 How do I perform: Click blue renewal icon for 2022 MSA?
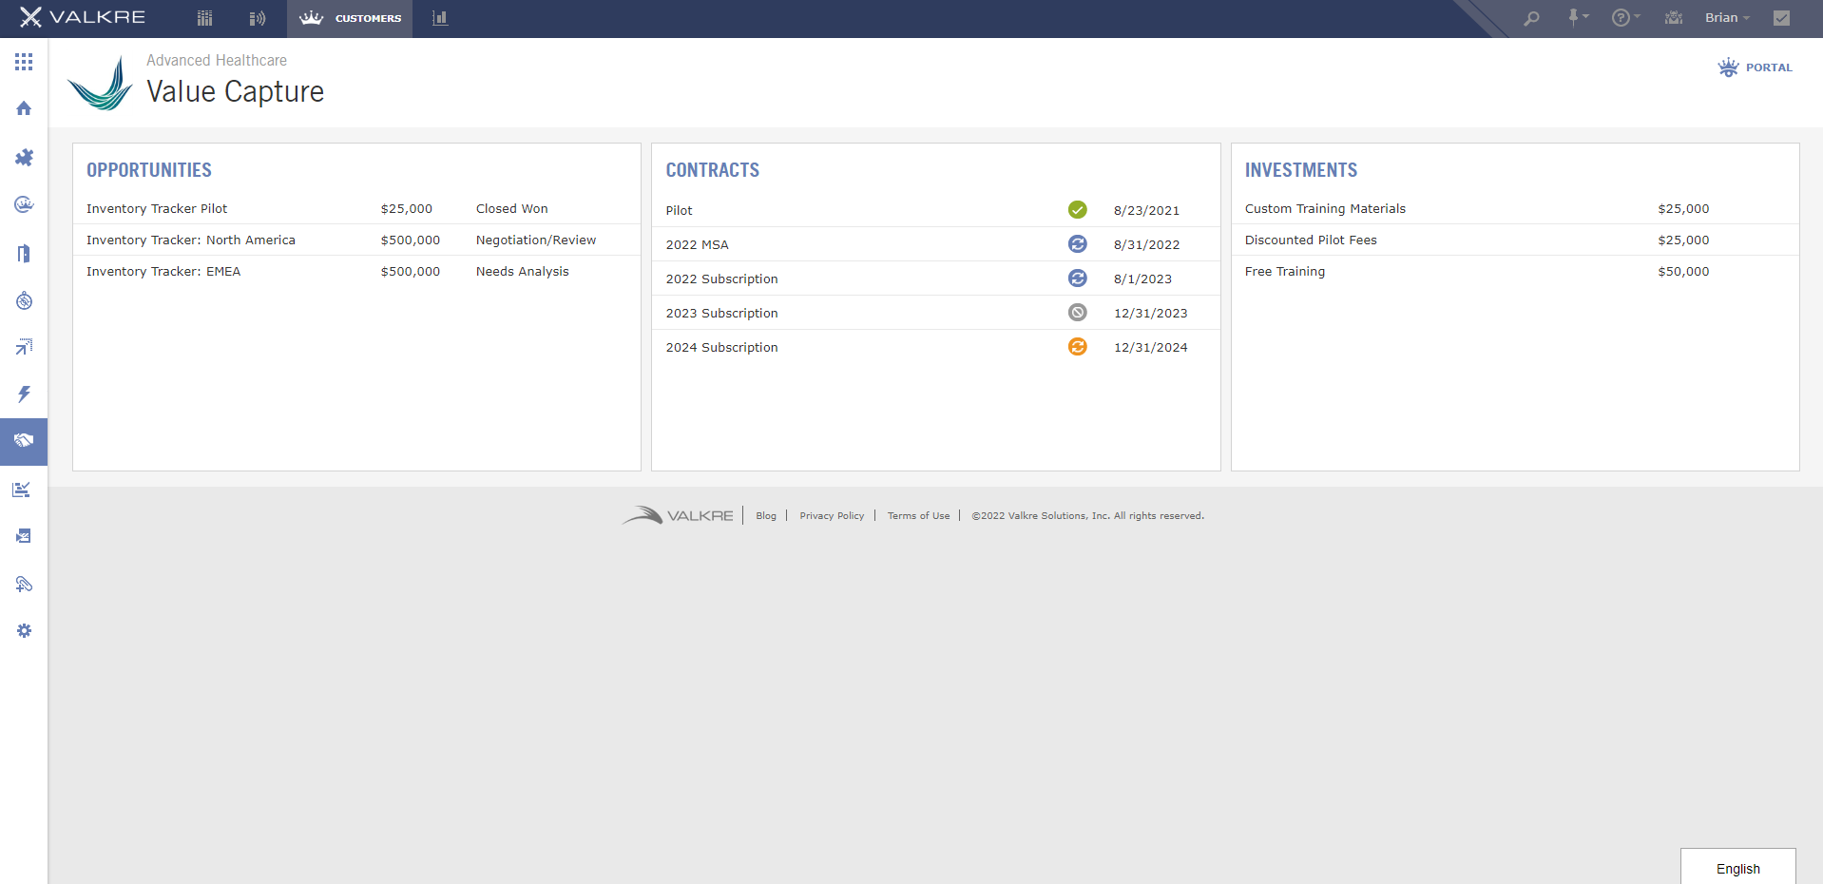tap(1077, 243)
